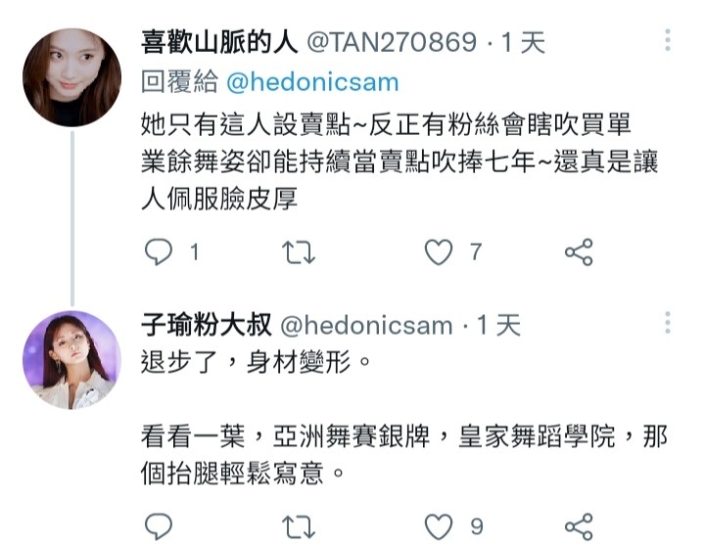Like the tweet with 7 likes
This screenshot has height=544, width=705.
click(439, 252)
